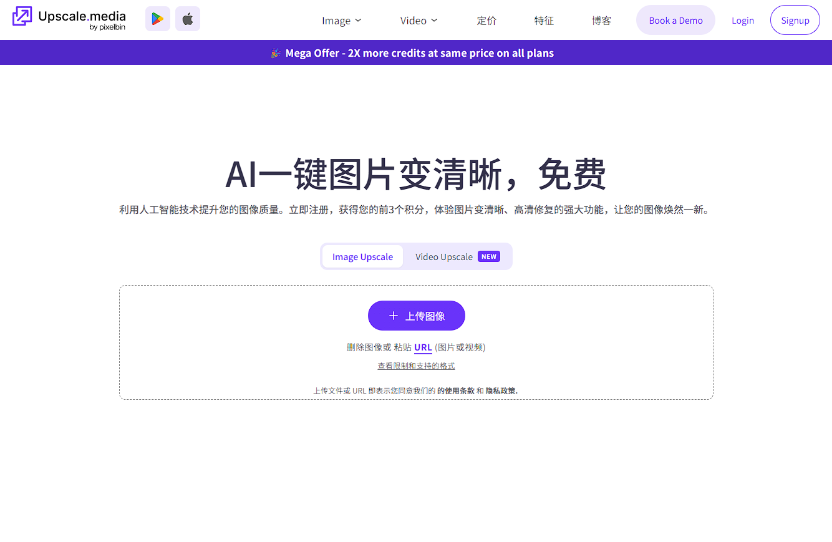Open the Apple App Store icon
The image size is (832, 542).
[188, 19]
